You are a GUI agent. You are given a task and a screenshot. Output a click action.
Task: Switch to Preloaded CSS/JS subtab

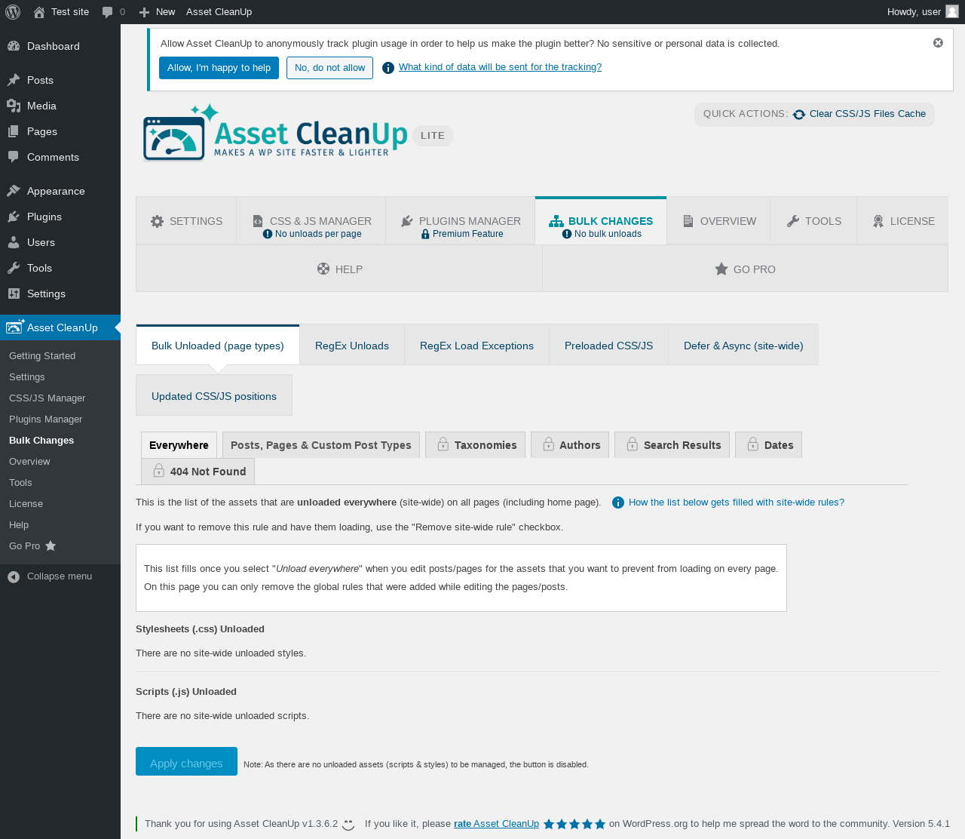609,346
